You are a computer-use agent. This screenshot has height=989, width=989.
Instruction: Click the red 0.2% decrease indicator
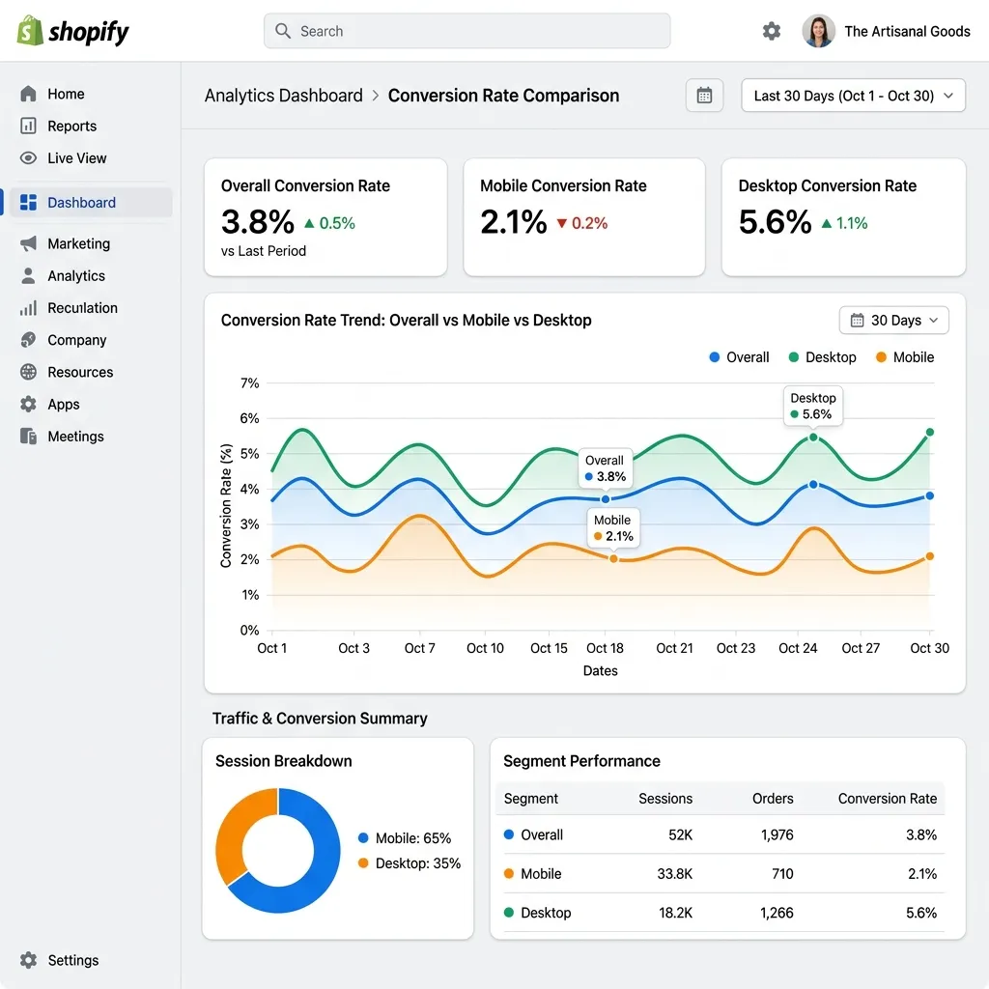pyautogui.click(x=582, y=223)
